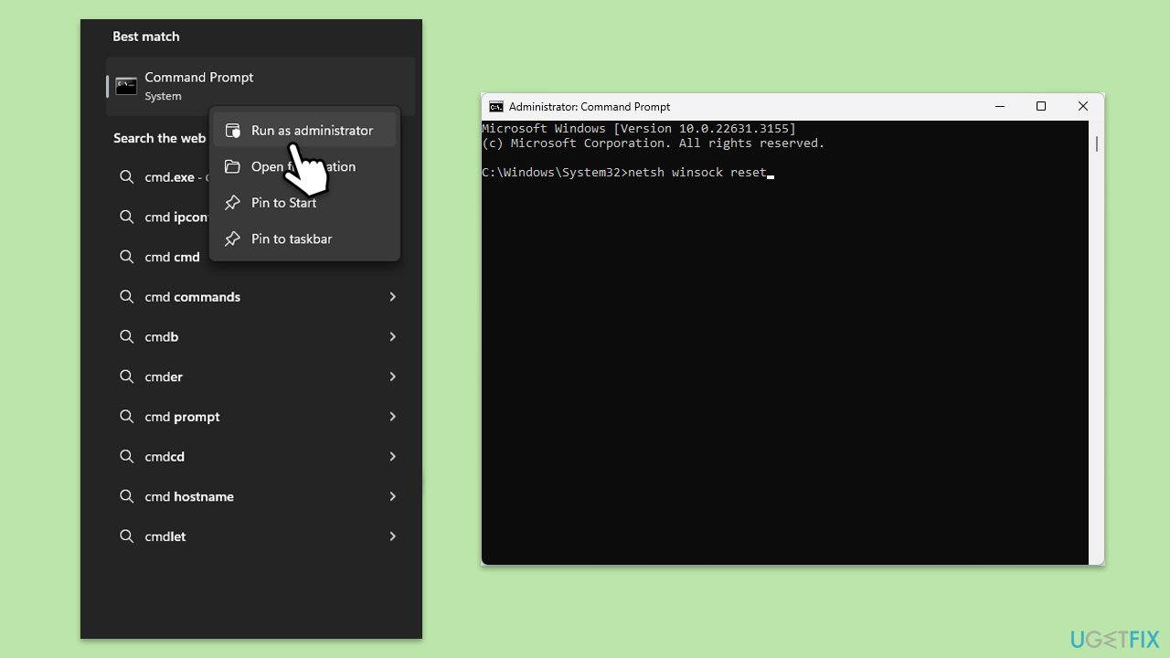Click the 'Administrator: Command Prompt' window title text

590,107
